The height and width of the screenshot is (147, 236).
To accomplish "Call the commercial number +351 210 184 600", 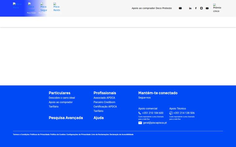I will (x=153, y=113).
